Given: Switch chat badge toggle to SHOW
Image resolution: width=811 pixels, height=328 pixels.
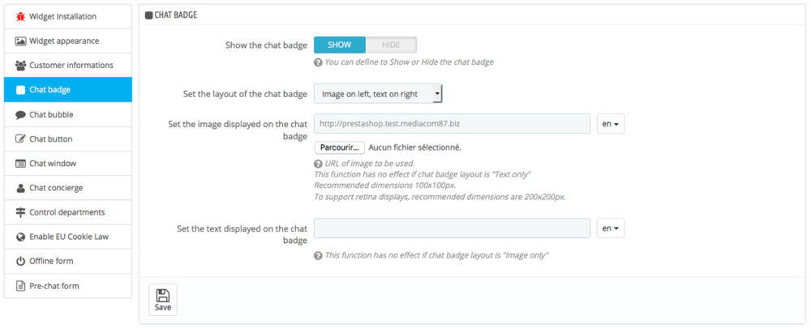Looking at the screenshot, I should pyautogui.click(x=340, y=45).
